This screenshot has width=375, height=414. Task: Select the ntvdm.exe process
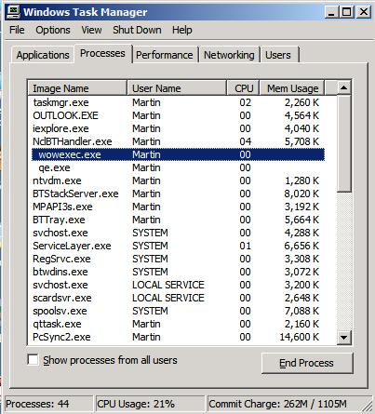(x=179, y=180)
